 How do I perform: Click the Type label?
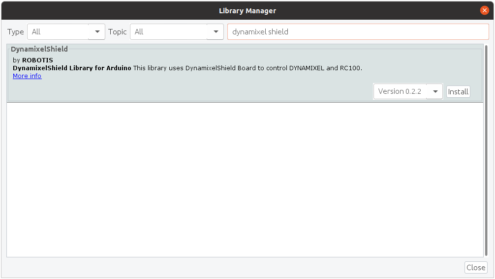tap(16, 32)
